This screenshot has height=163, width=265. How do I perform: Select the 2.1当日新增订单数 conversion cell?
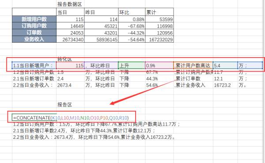(34, 79)
